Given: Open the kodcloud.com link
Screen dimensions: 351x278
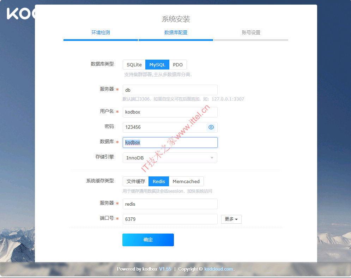Looking at the screenshot, I should (218, 269).
